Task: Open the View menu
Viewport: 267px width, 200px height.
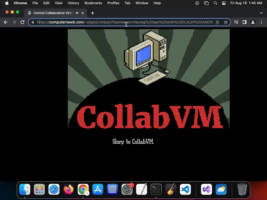Action: click(58, 3)
